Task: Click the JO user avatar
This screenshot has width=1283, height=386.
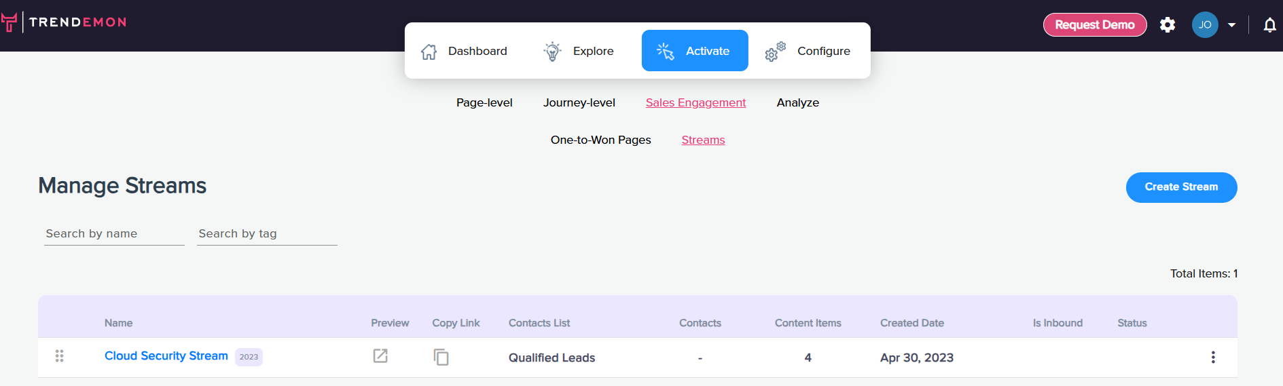Action: tap(1205, 25)
